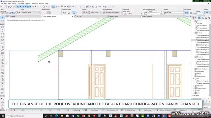
Task: Open the Edit menu
Action: pyautogui.click(x=5, y=4)
